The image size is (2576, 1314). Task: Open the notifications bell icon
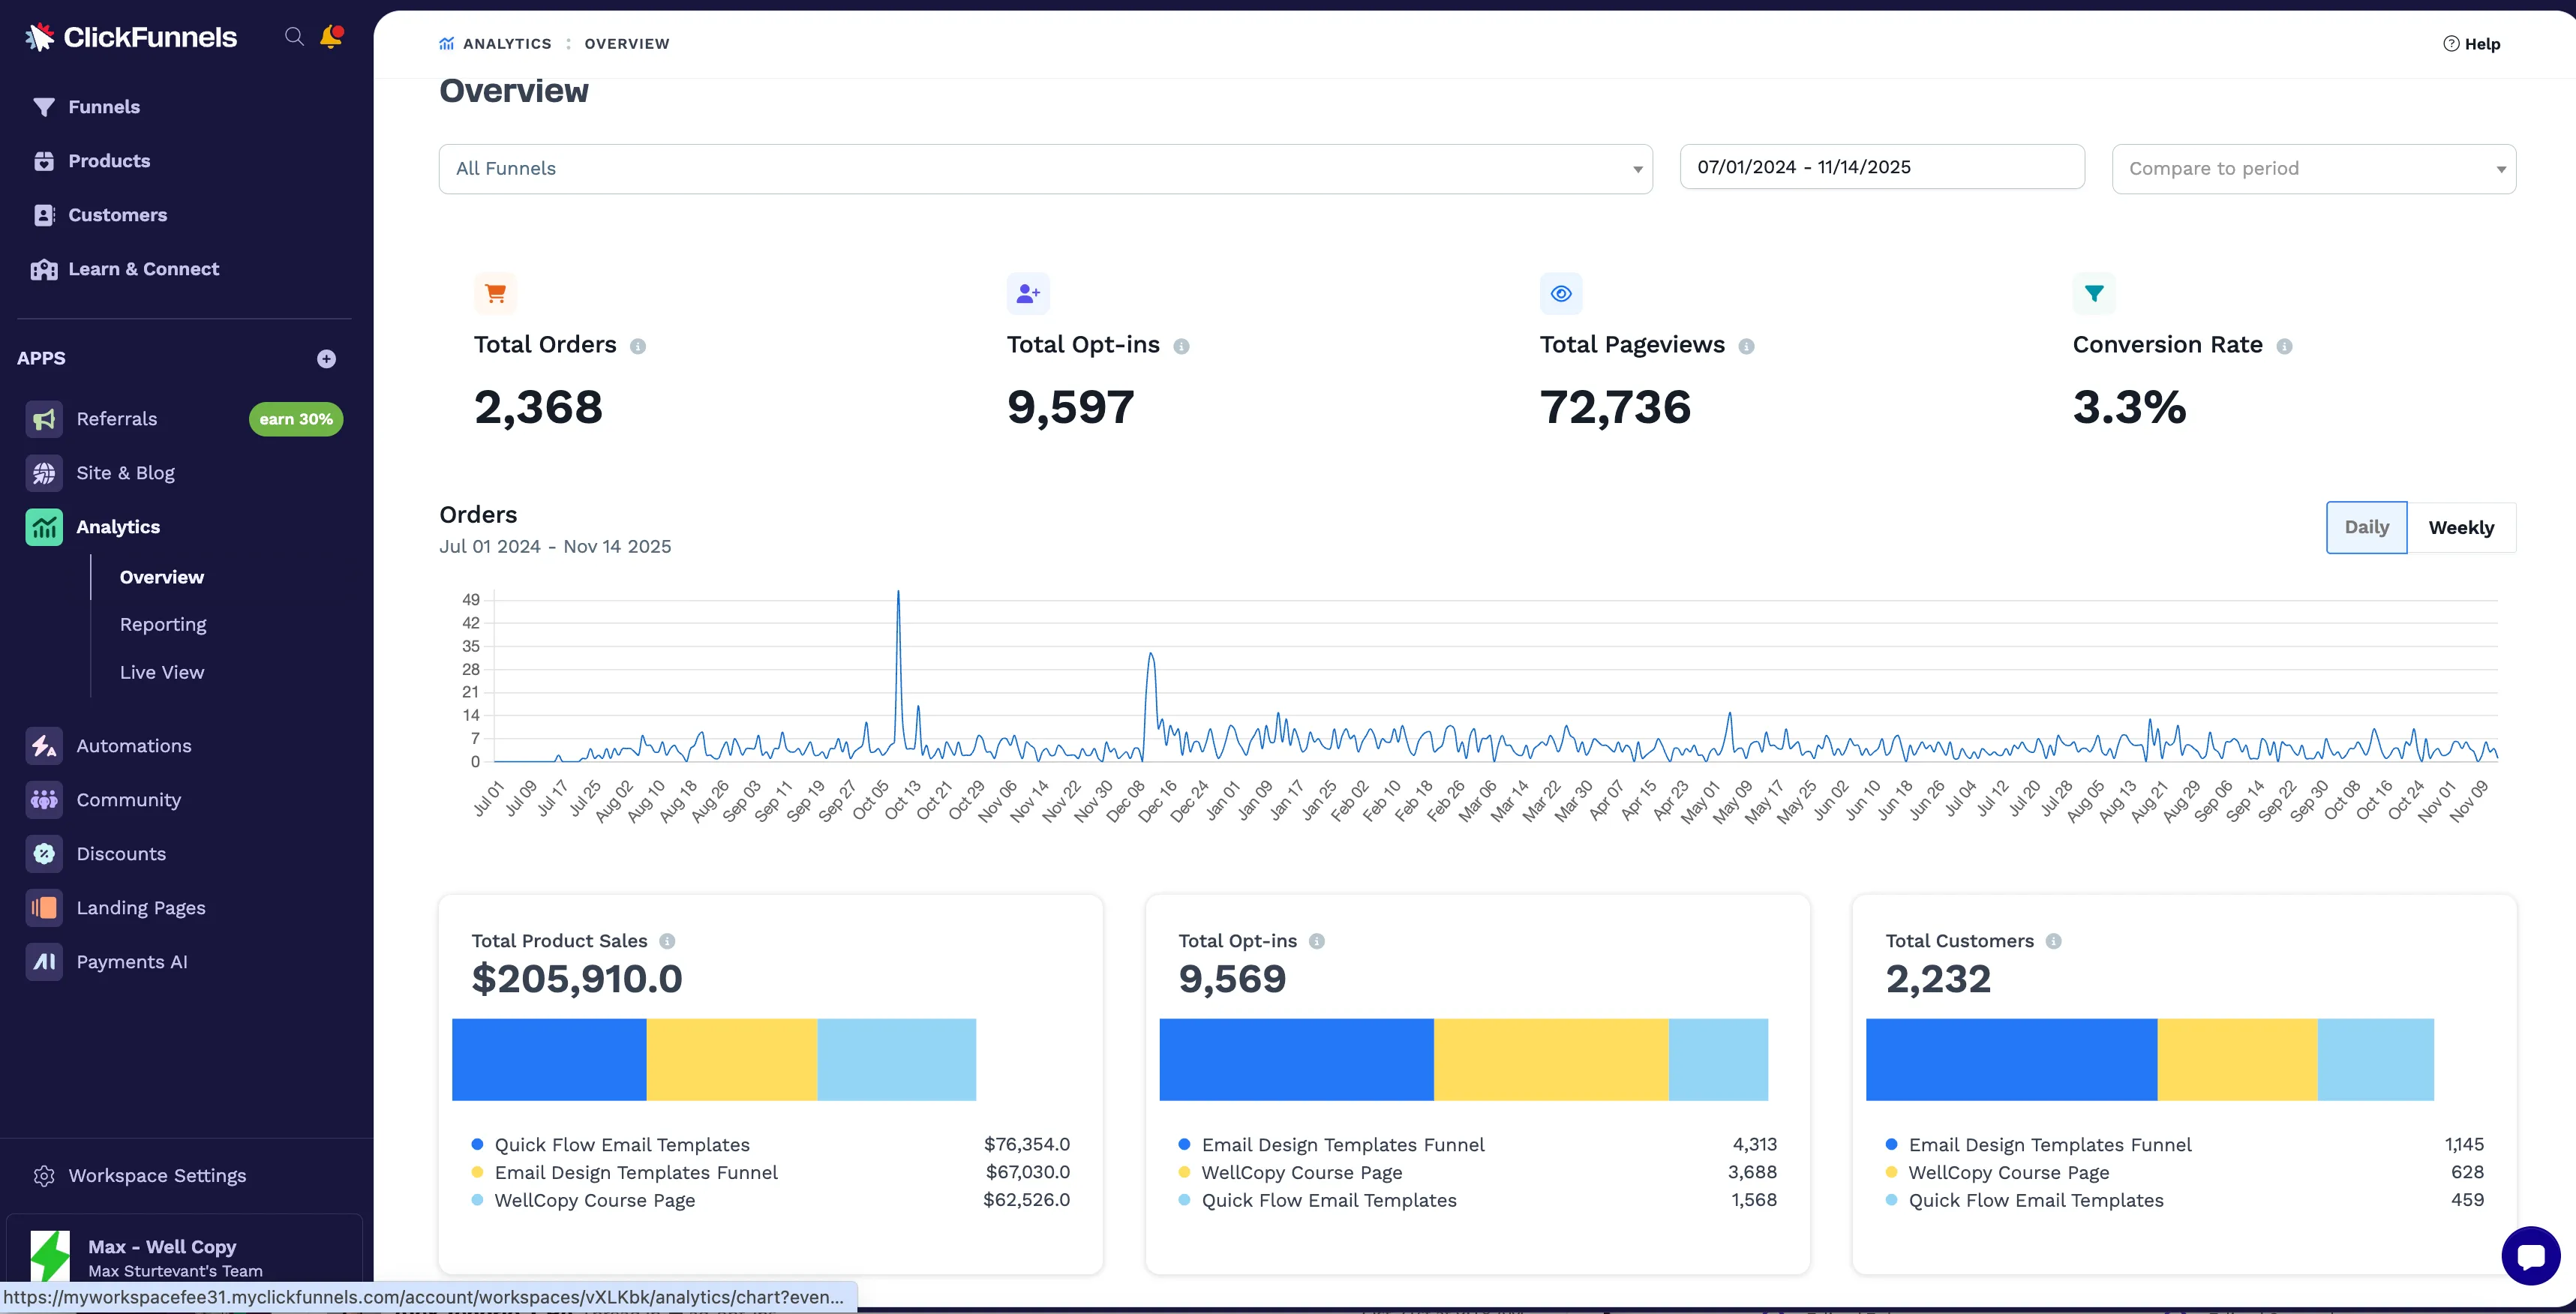[331, 37]
